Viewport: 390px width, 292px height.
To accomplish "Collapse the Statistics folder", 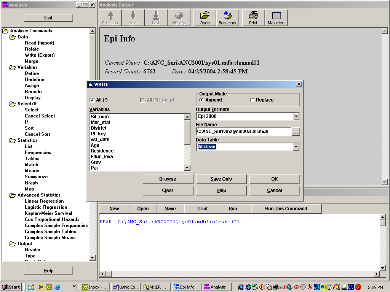I will pyautogui.click(x=13, y=140).
